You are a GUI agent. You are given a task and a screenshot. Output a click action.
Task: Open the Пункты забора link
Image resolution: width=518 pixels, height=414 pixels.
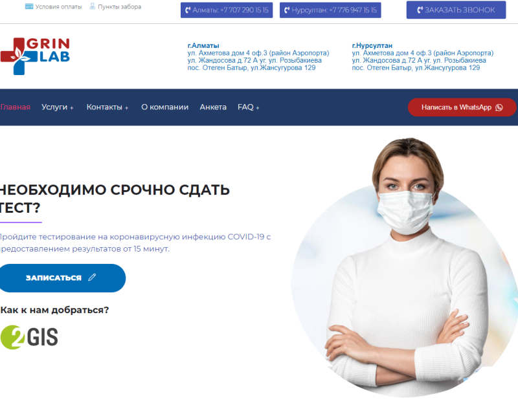click(x=120, y=6)
